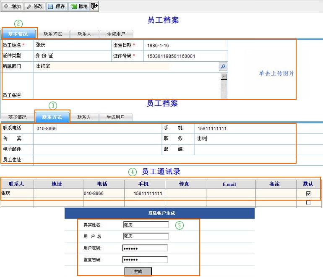Viewport: 323px width, 277px height.
Task: Click the 手机 field showing 15811111111
Action: [244, 128]
